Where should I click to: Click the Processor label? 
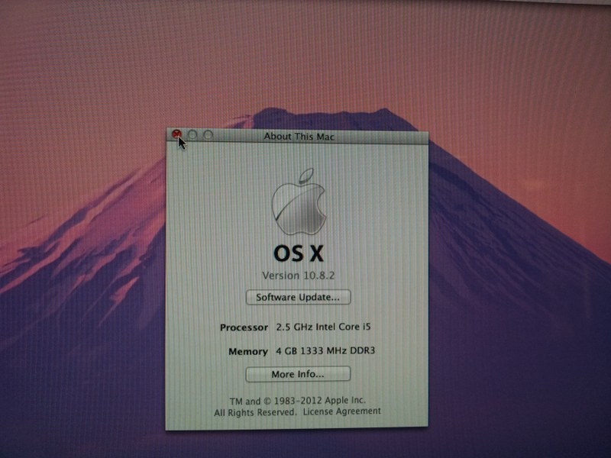pos(244,327)
